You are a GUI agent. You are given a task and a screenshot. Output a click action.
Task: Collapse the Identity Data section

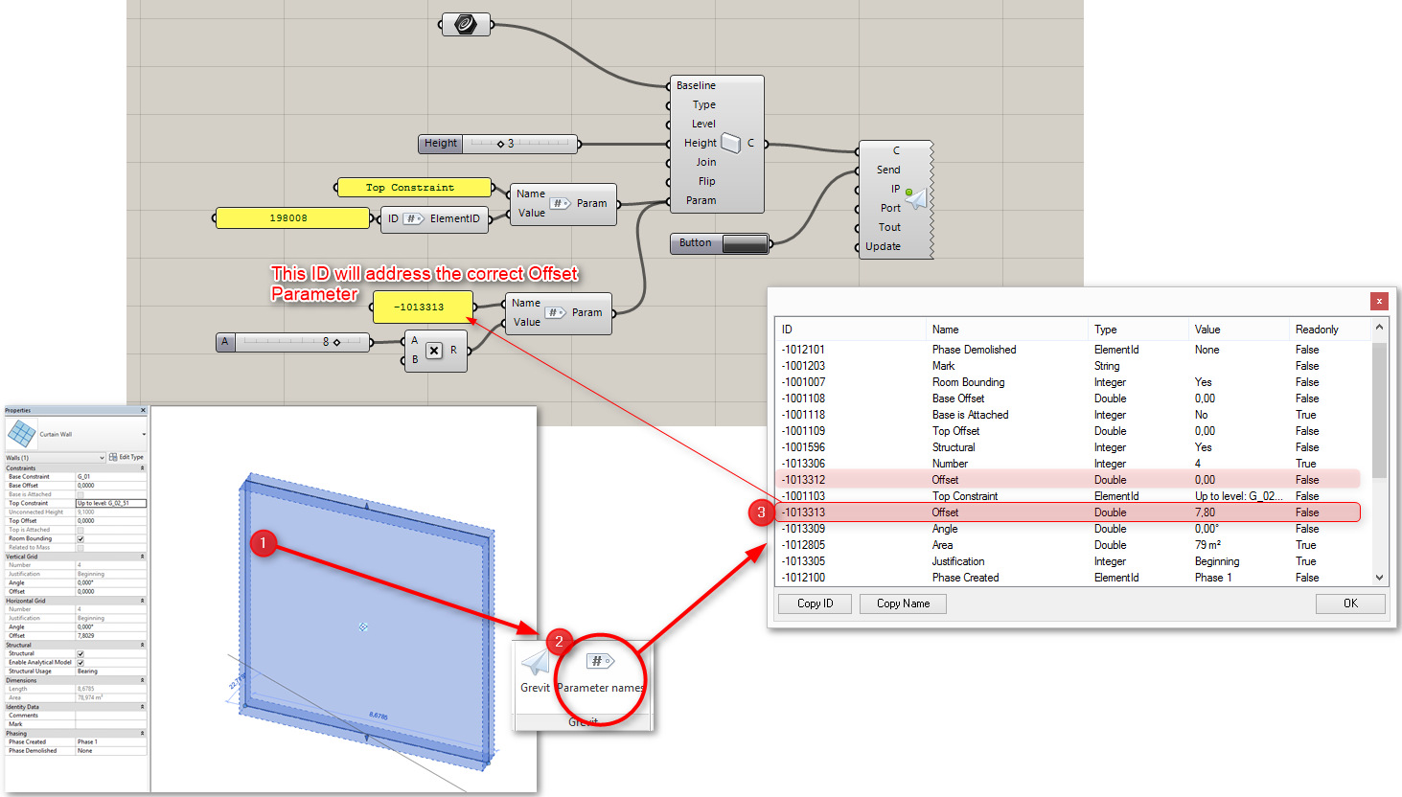tap(142, 707)
